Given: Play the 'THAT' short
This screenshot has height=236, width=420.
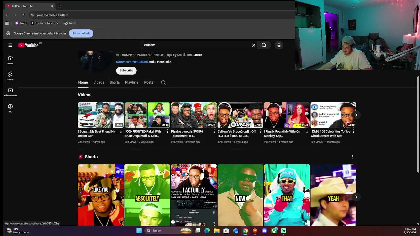Looking at the screenshot, I should [287, 195].
